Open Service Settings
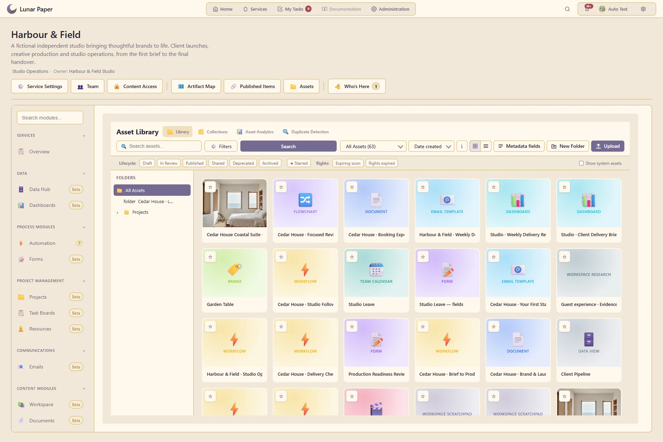This screenshot has height=442, width=663. (x=40, y=86)
